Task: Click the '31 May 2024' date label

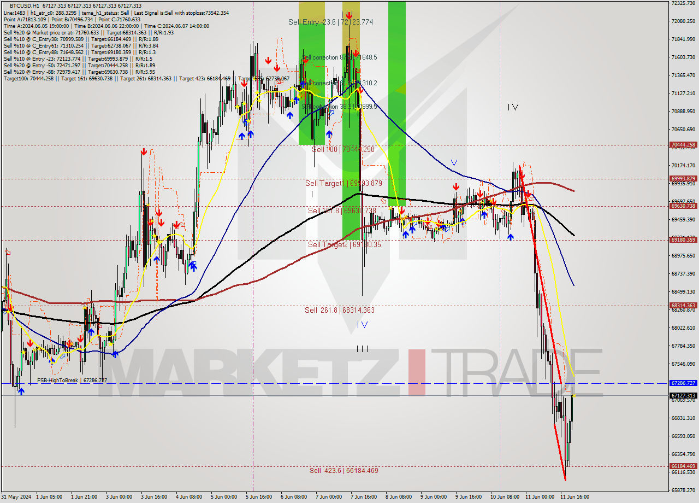Action: tap(16, 497)
